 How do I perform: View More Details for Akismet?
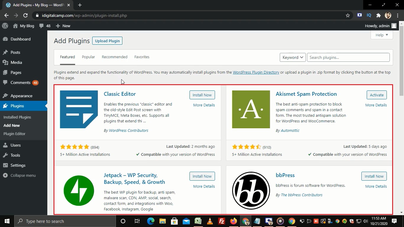(x=376, y=105)
